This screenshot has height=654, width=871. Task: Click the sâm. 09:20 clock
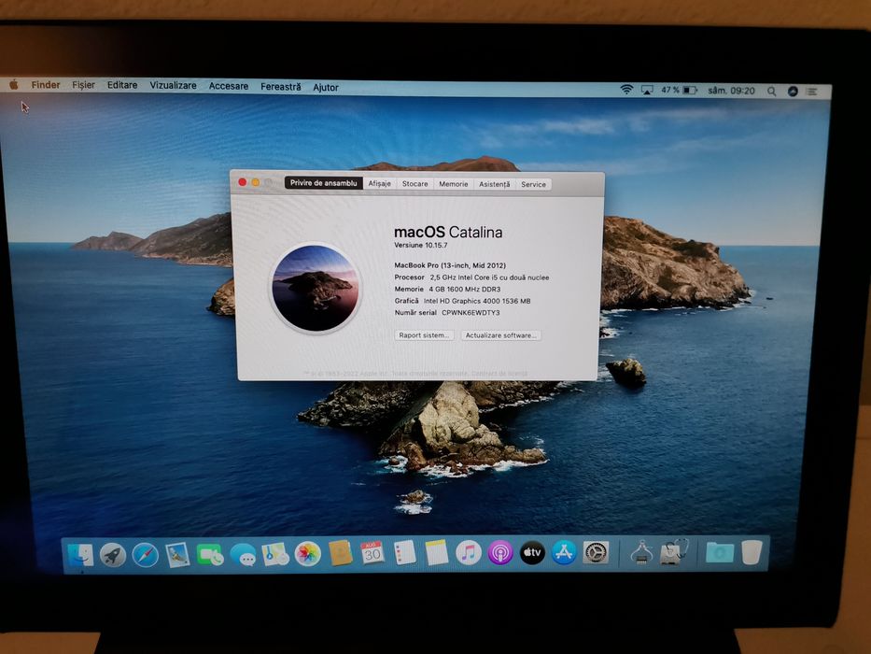731,91
